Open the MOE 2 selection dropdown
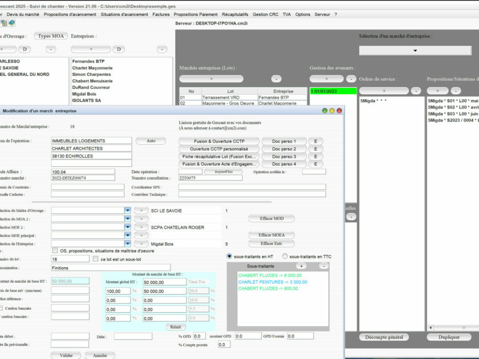This screenshot has height=359, width=479. (128, 227)
